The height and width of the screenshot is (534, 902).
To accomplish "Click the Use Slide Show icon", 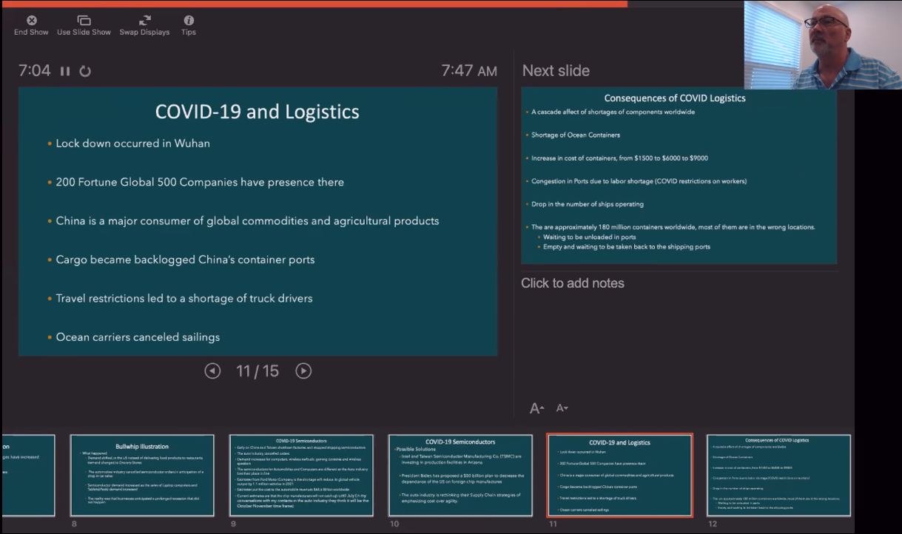I will pos(84,21).
